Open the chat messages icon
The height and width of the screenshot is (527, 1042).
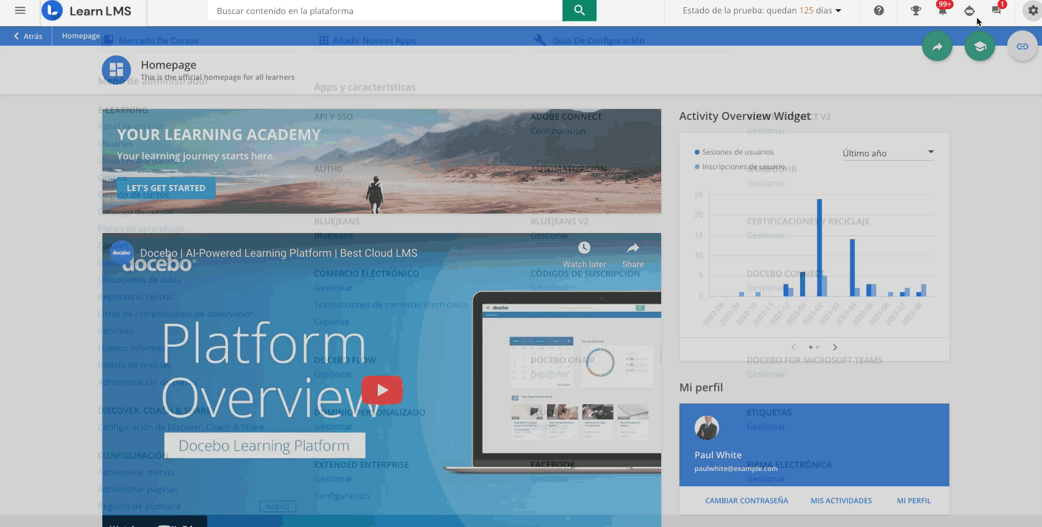click(996, 10)
